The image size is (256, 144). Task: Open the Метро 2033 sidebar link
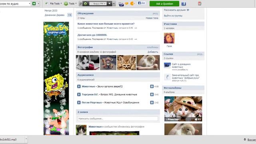tap(51, 11)
